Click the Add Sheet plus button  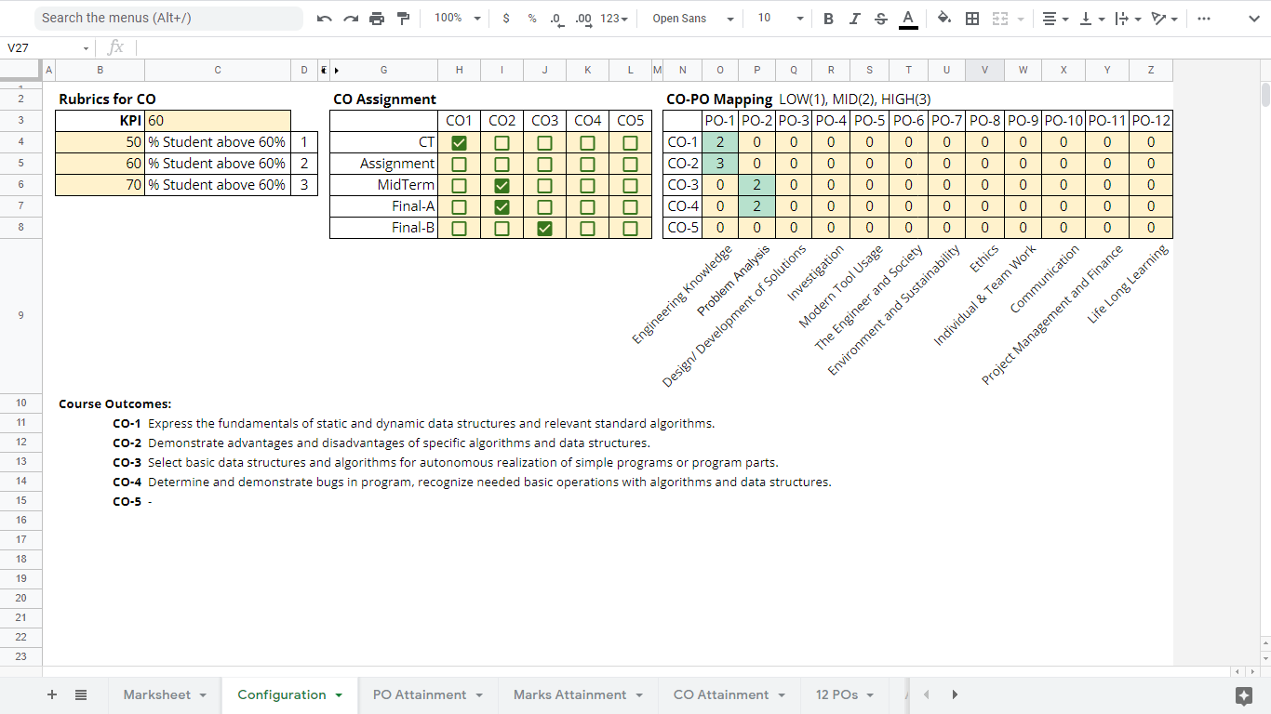[52, 694]
